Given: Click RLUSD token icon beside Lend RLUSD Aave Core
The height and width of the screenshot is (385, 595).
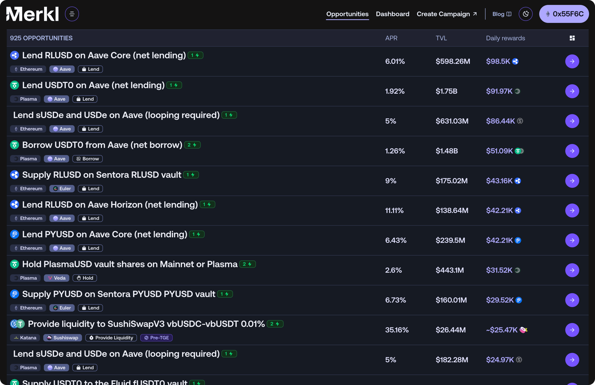Looking at the screenshot, I should [x=15, y=55].
